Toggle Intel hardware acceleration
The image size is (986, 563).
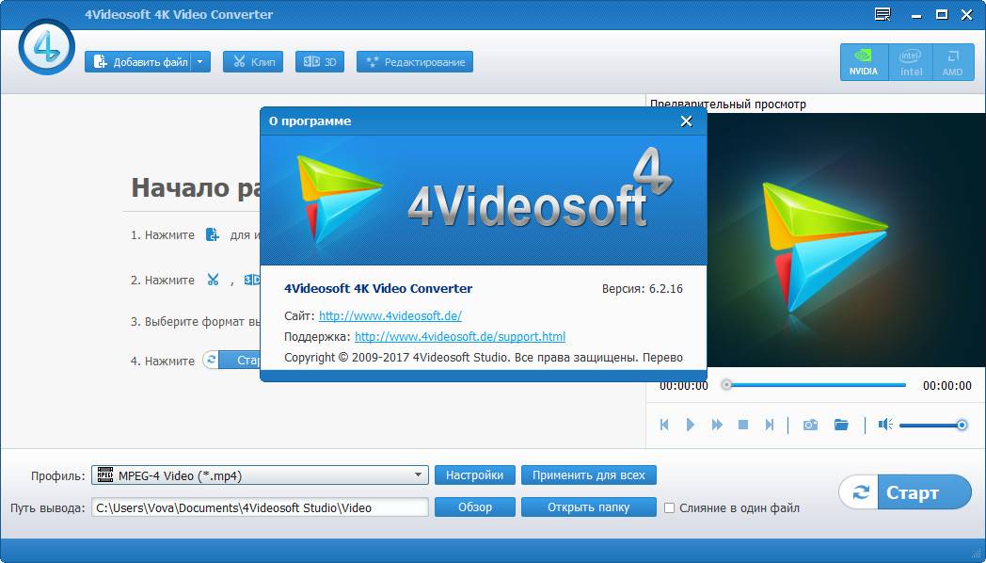coord(911,62)
